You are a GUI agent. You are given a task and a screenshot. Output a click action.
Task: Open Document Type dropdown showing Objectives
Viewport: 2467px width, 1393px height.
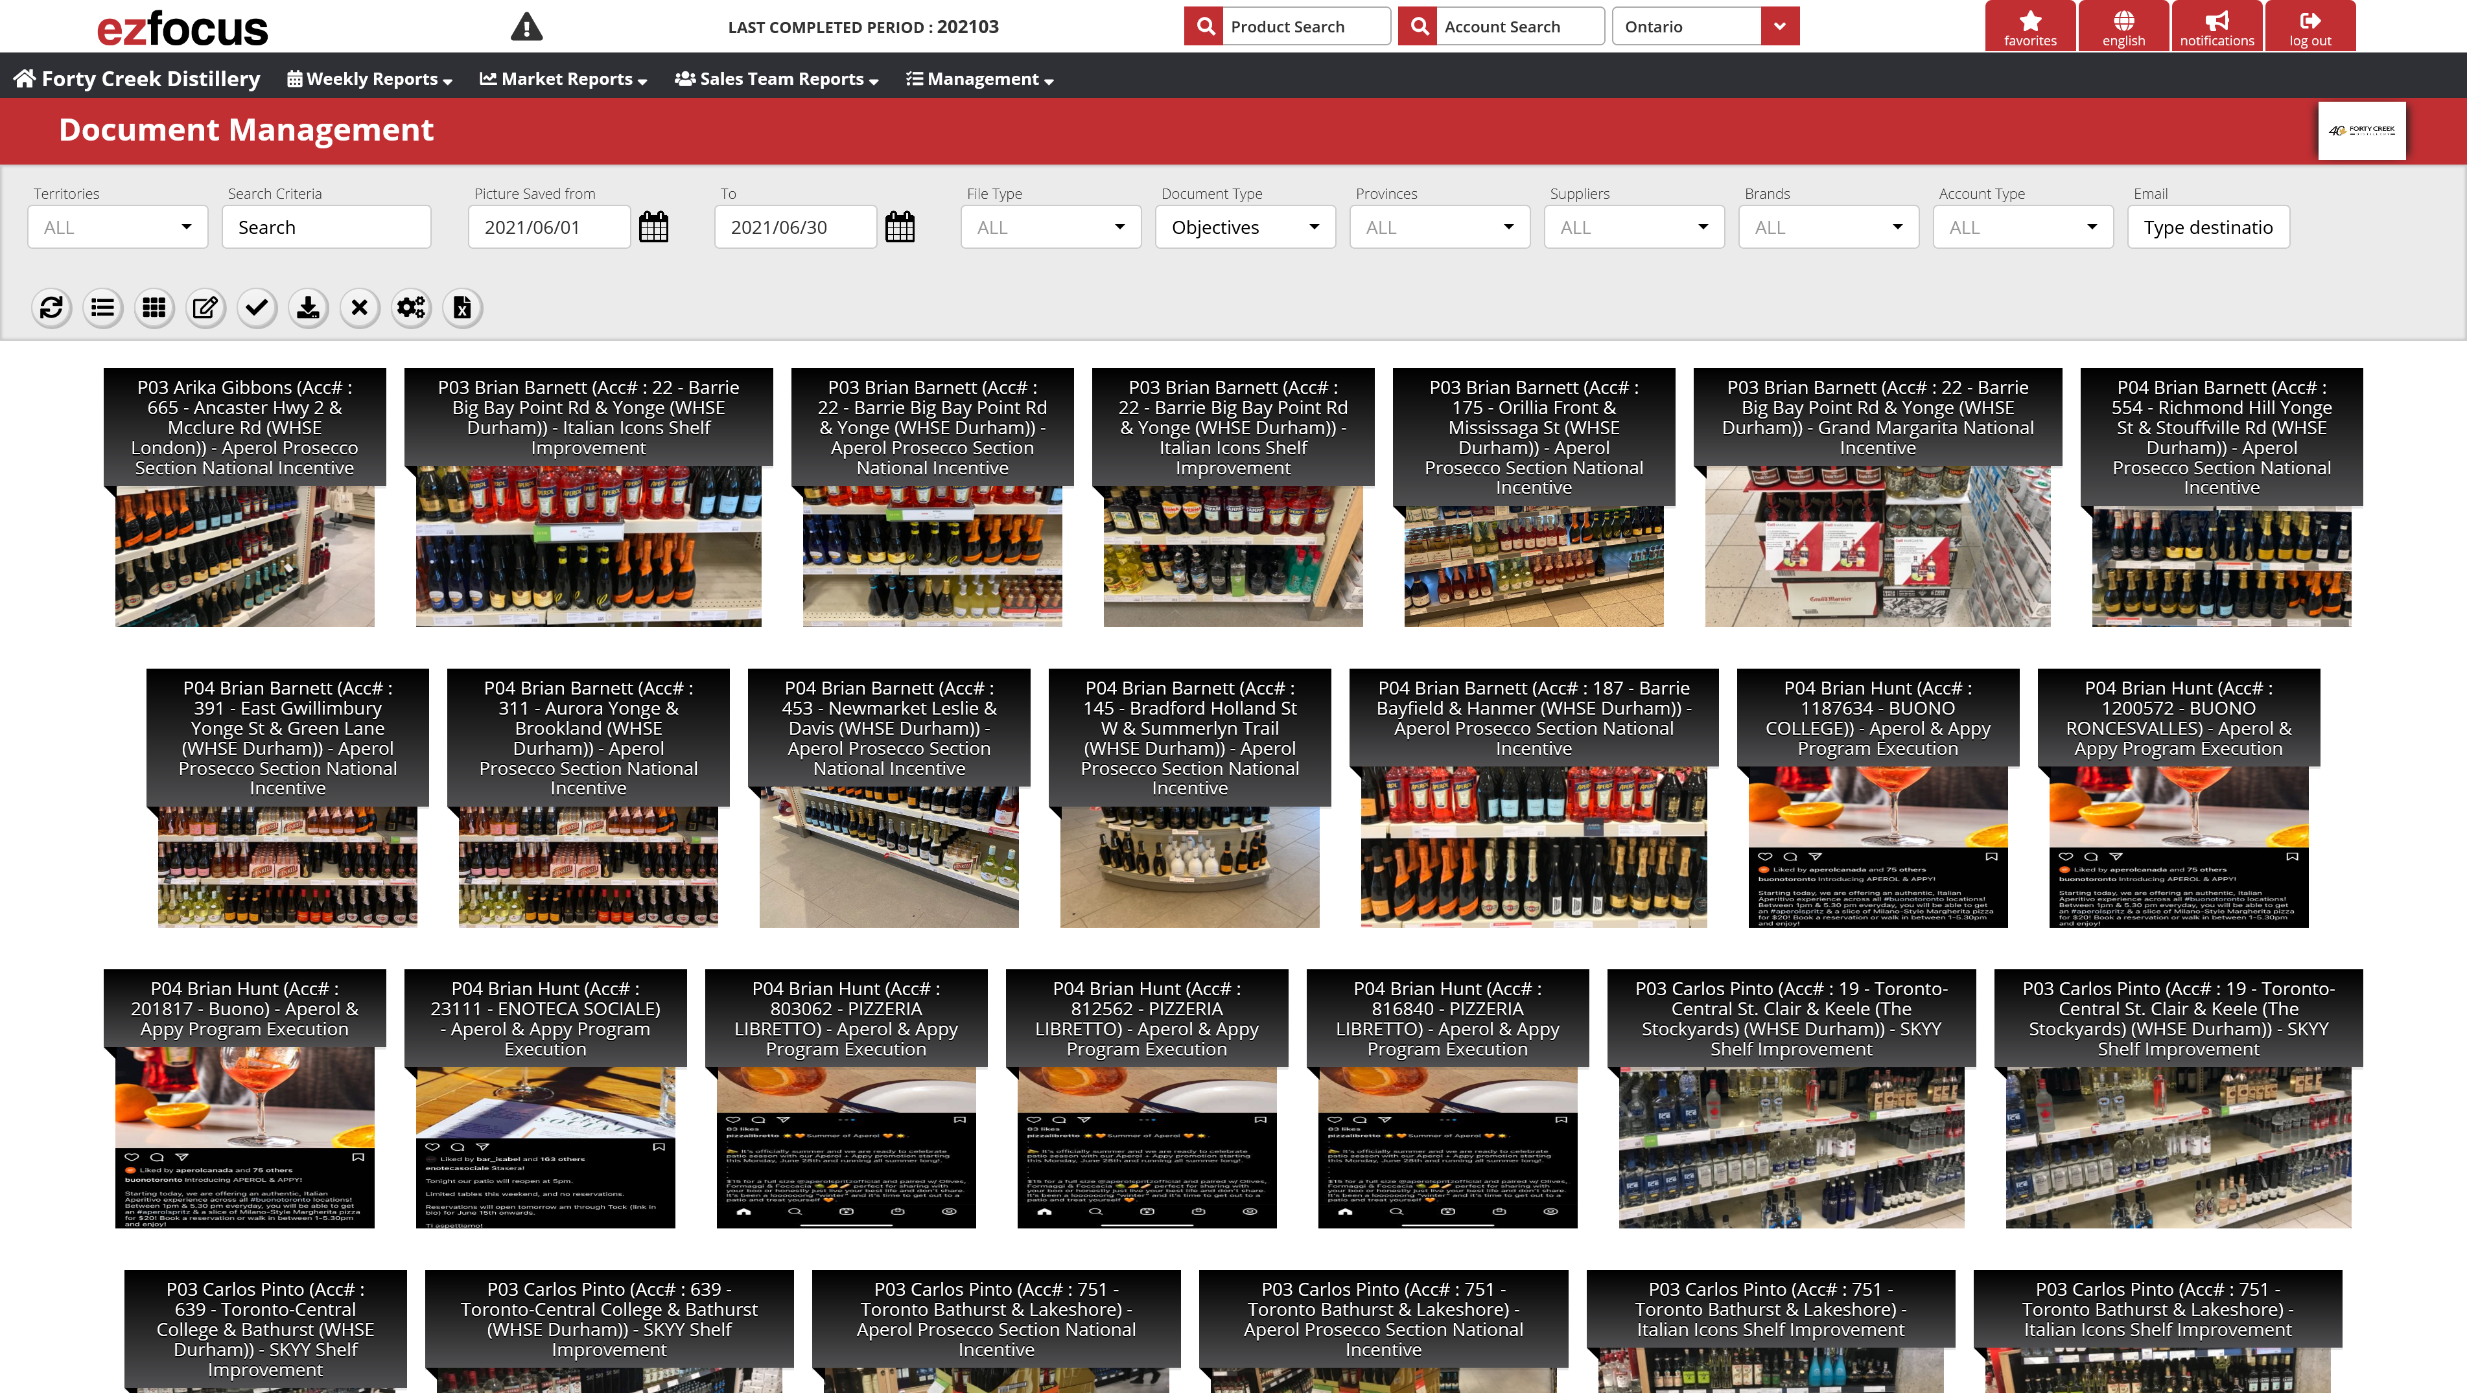point(1245,227)
